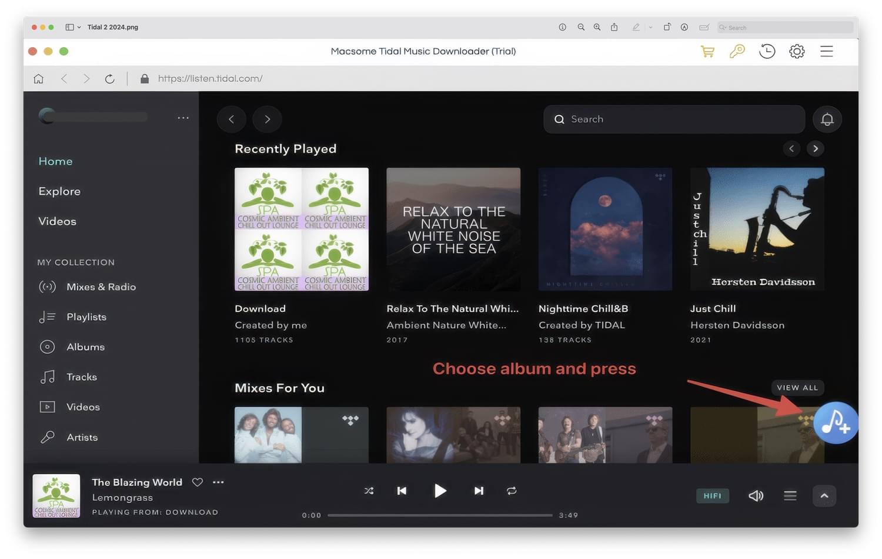Viewport: 882px width, 559px height.
Task: Show next Recently Played items
Action: point(816,148)
